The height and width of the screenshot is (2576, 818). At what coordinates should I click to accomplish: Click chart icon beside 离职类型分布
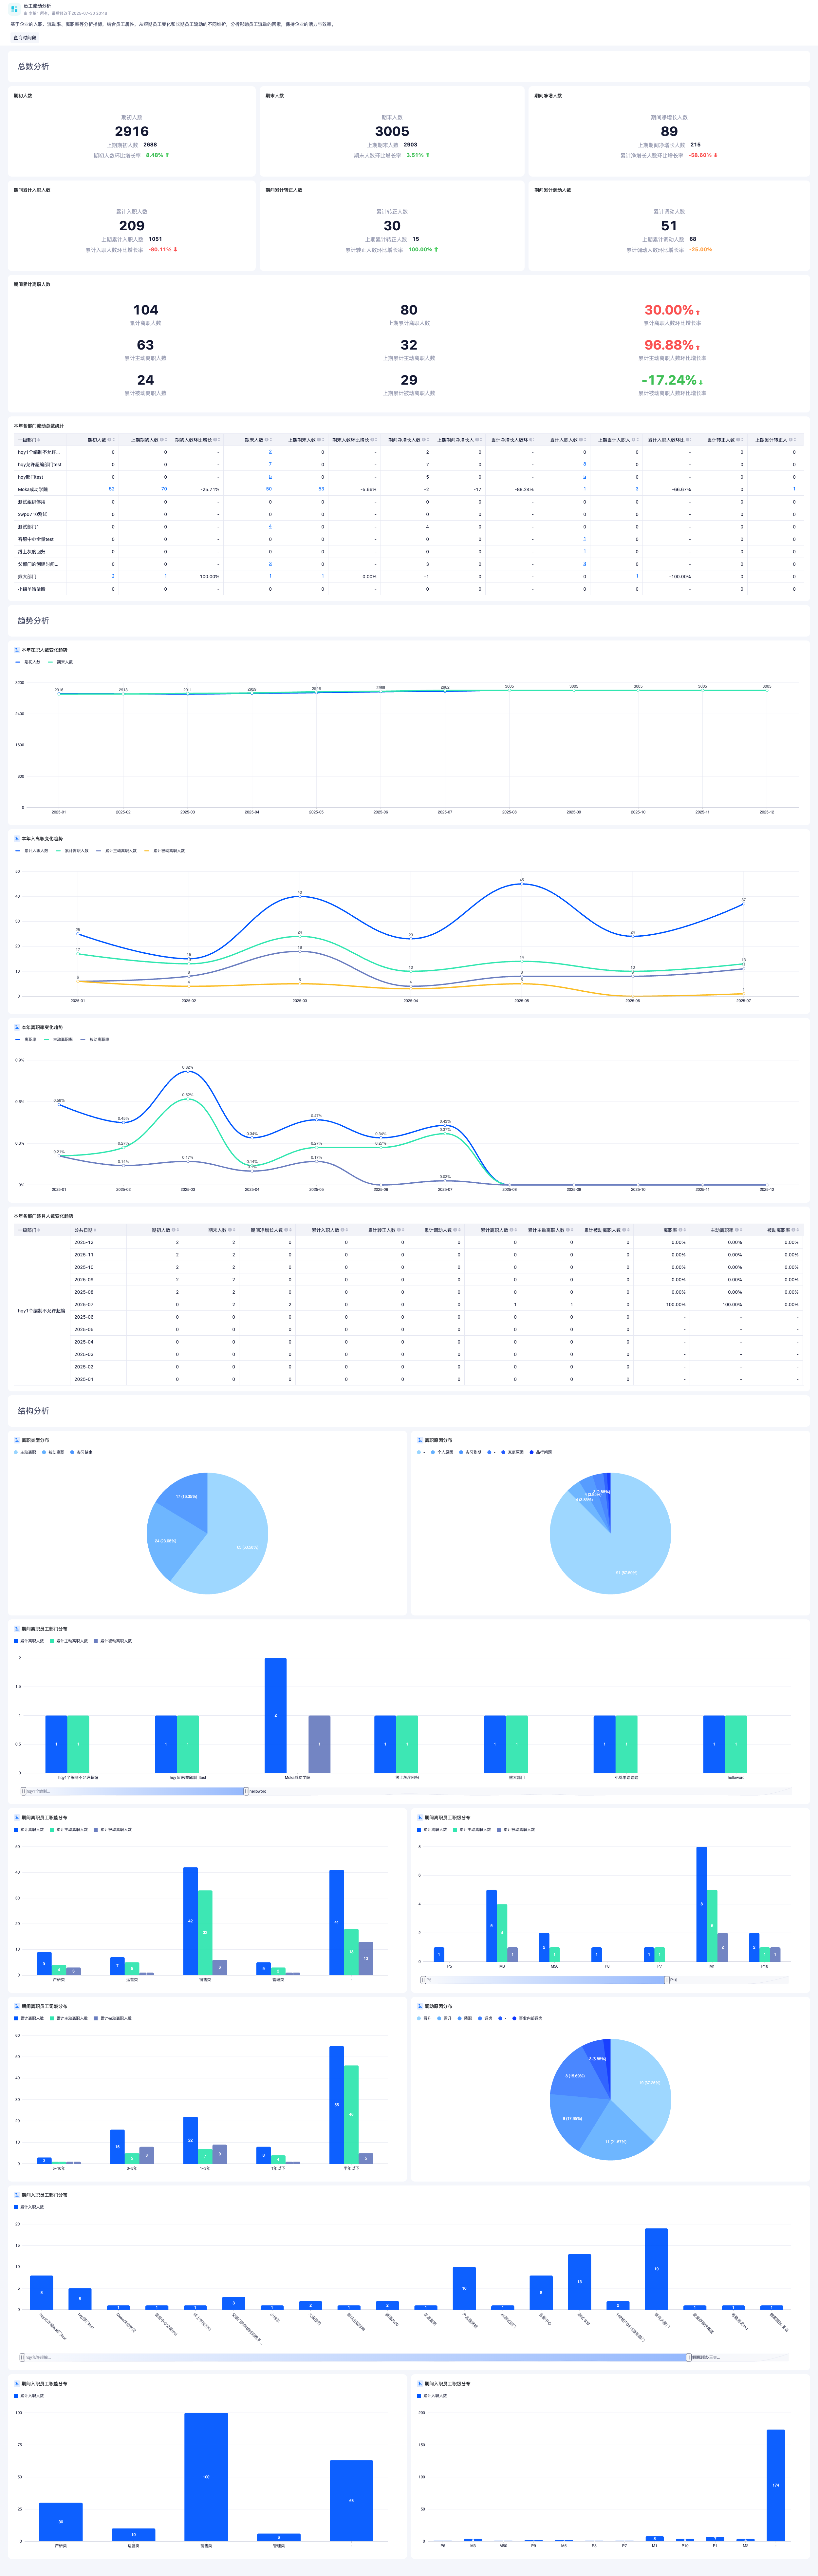[17, 1440]
